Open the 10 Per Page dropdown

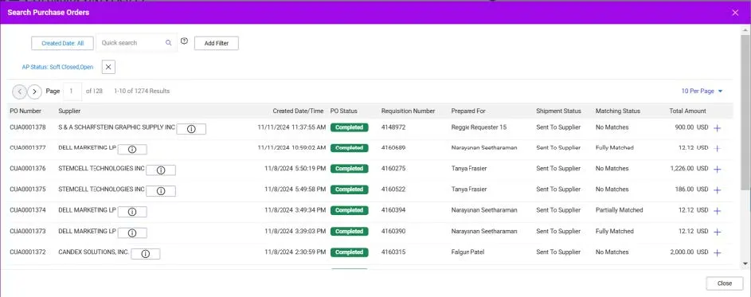tap(702, 91)
